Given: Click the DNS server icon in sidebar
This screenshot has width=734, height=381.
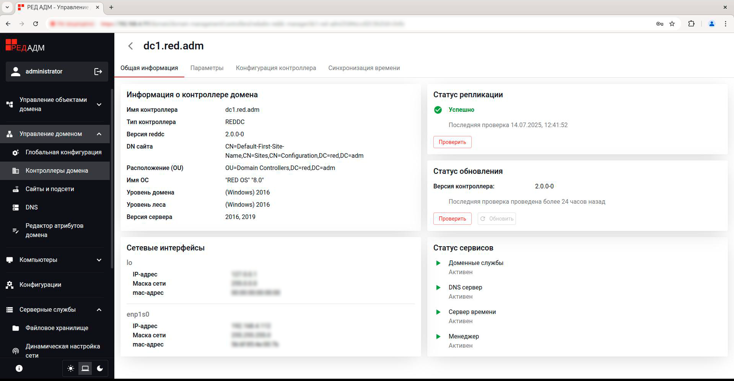Looking at the screenshot, I should [x=16, y=208].
